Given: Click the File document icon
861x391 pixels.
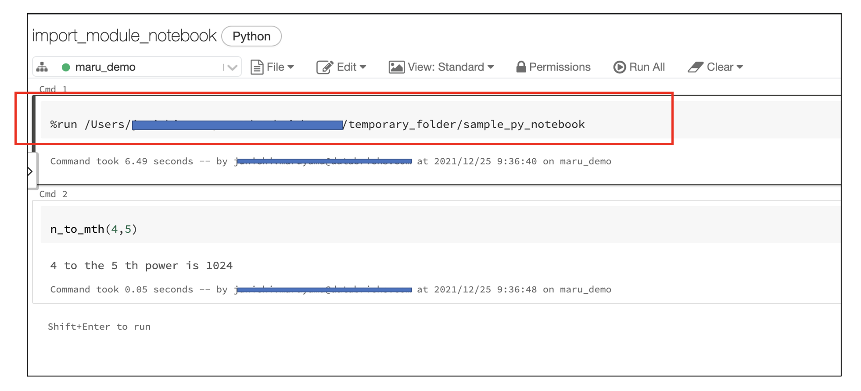Looking at the screenshot, I should tap(257, 67).
